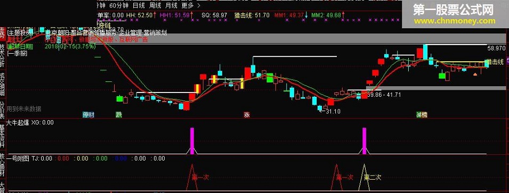The image size is (509, 193).
Task: Click the TJ: 0.00 value
Action: [42, 158]
